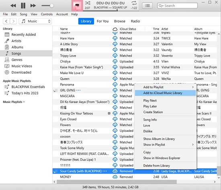The height and width of the screenshot is (190, 221).
Task: Open Genres in sidebar
Action: coord(26,60)
